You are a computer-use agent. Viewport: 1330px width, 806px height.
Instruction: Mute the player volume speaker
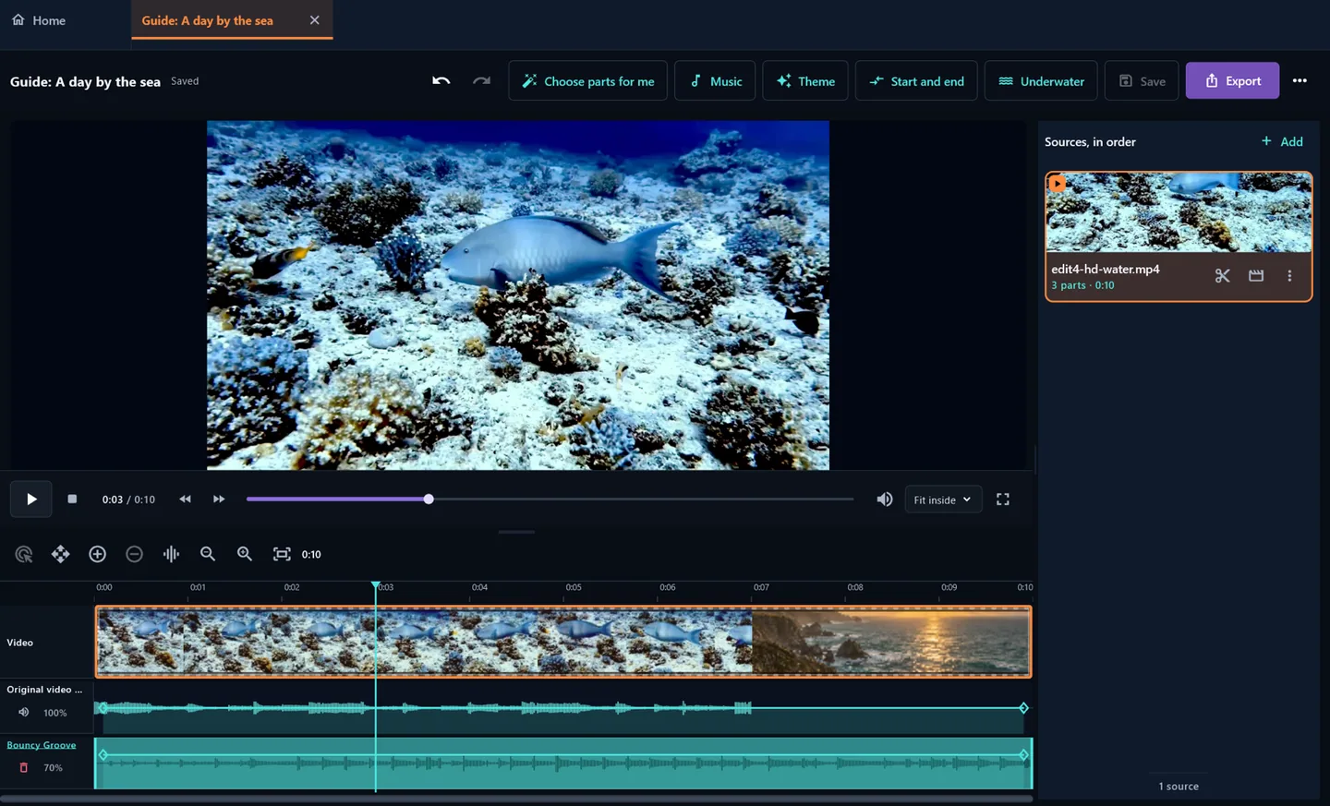(x=885, y=499)
